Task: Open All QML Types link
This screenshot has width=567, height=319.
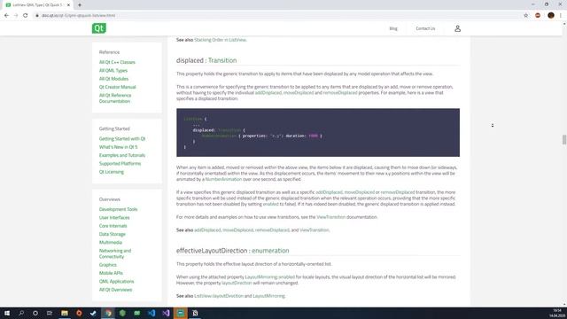Action: point(113,71)
